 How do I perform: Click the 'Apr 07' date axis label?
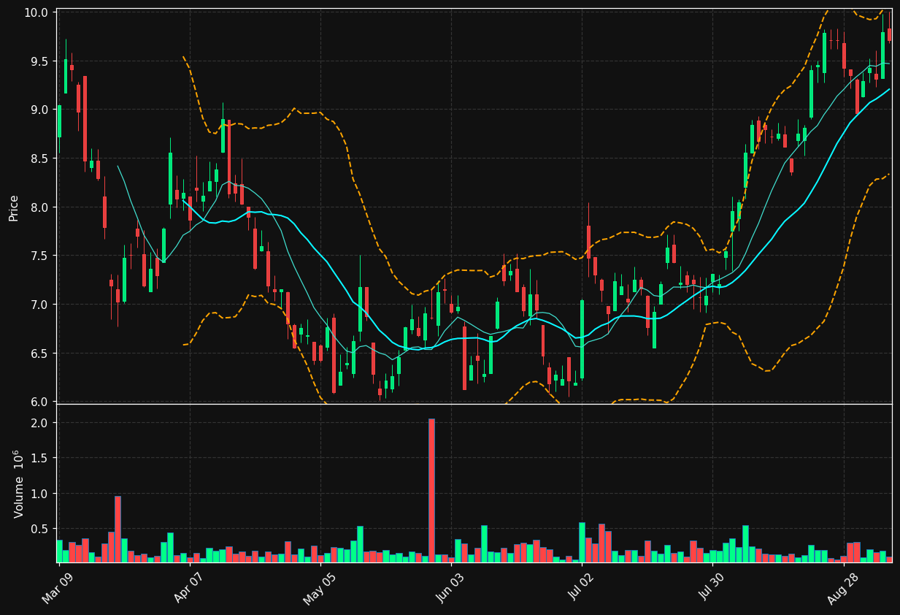pyautogui.click(x=188, y=589)
